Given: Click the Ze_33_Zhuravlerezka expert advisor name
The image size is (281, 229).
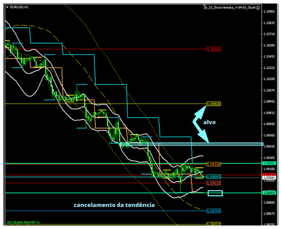Looking at the screenshot, I should tap(229, 7).
